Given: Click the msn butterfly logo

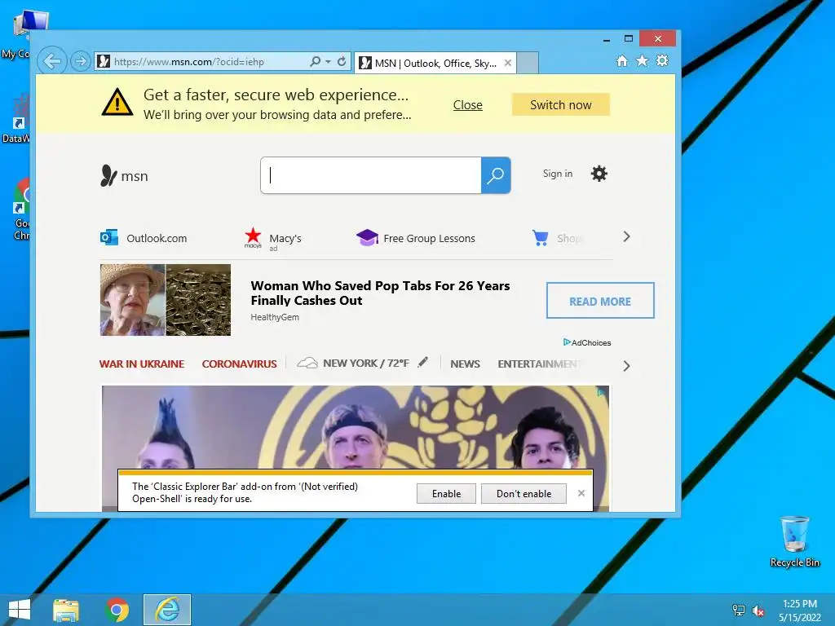Looking at the screenshot, I should (x=124, y=176).
